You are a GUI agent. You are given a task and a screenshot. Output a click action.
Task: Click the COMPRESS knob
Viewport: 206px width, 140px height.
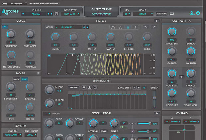[x=11, y=34]
